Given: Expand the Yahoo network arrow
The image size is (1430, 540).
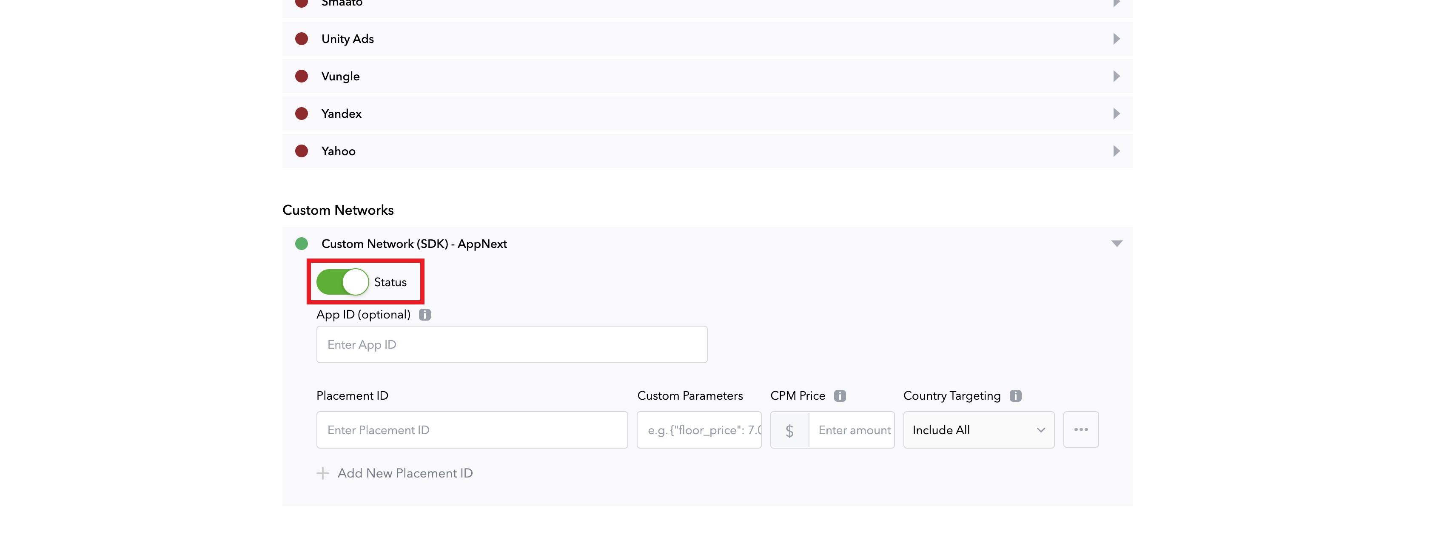Looking at the screenshot, I should click(1117, 151).
